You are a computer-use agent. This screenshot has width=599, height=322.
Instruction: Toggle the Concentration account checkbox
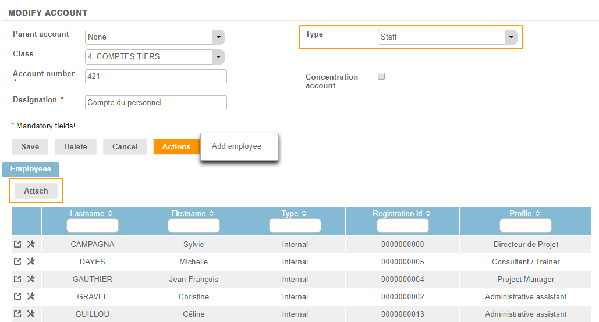(381, 76)
